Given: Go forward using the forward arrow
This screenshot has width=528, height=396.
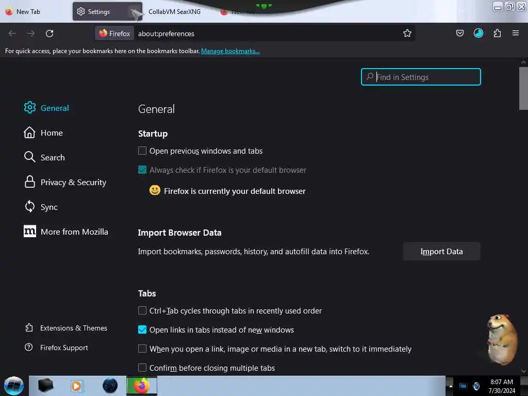Looking at the screenshot, I should click(30, 34).
